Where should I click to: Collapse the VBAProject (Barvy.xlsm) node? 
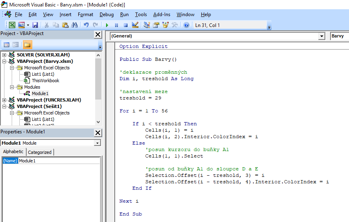4,61
